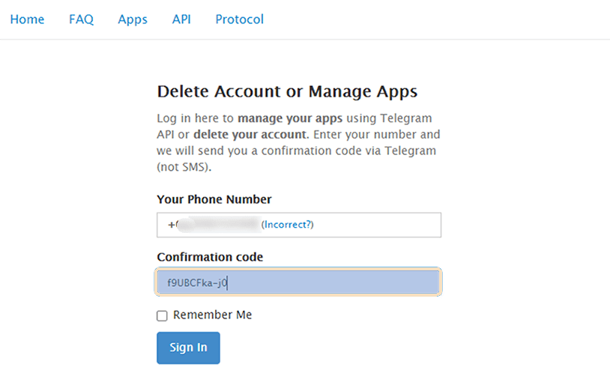Click the 'Your Phone Number' label
This screenshot has height=370, width=610.
[214, 199]
